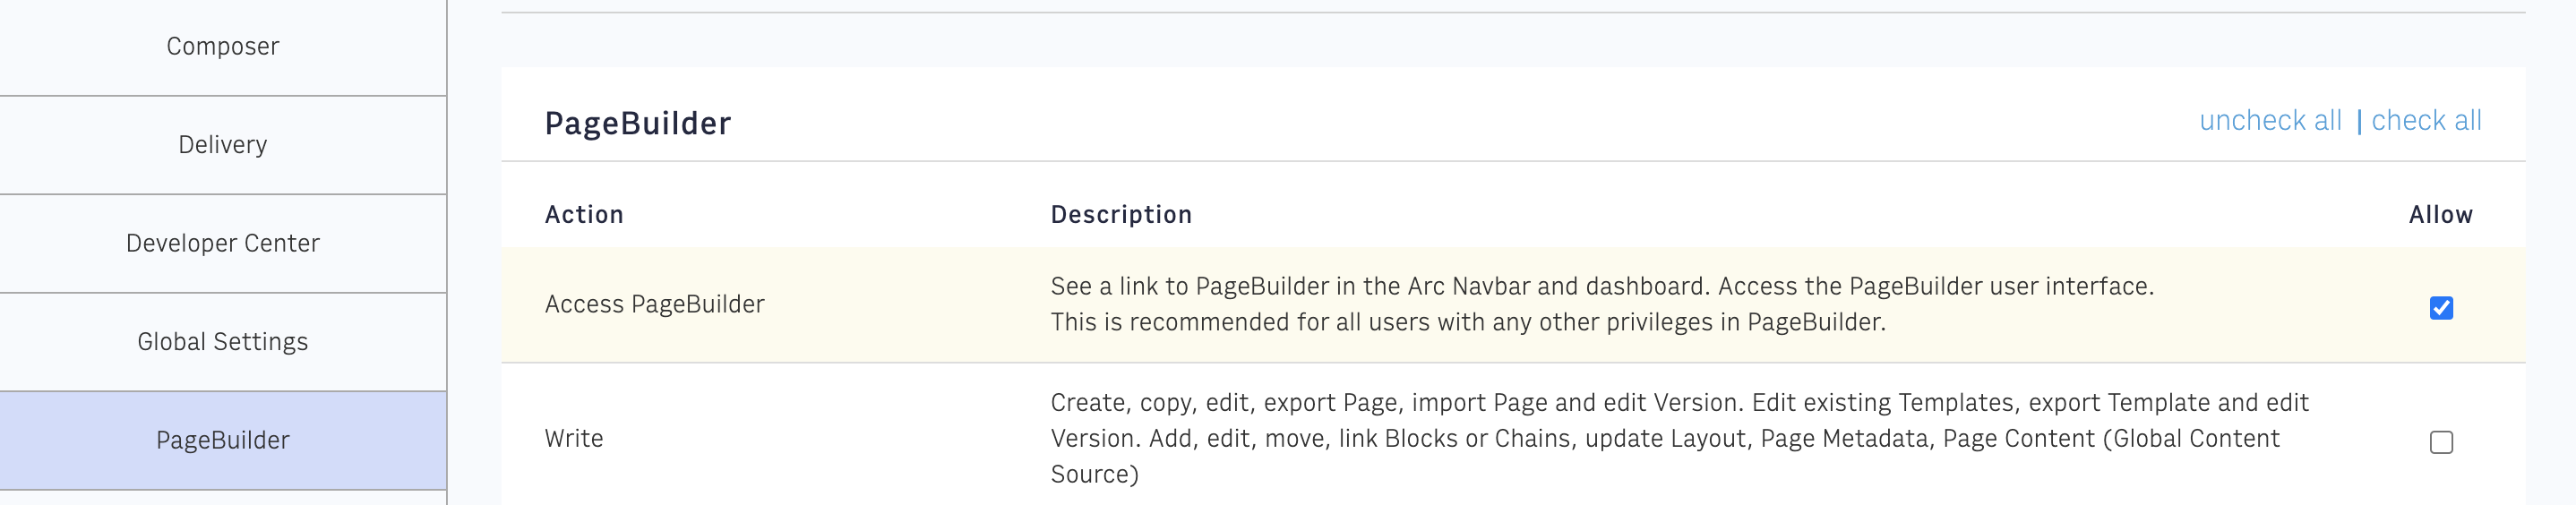Select the highlighted PageBuilder sidebar tab

point(222,440)
